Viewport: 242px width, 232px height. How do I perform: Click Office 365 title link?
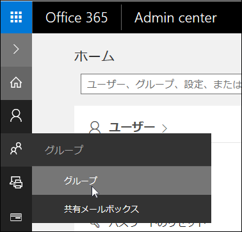[x=77, y=17]
